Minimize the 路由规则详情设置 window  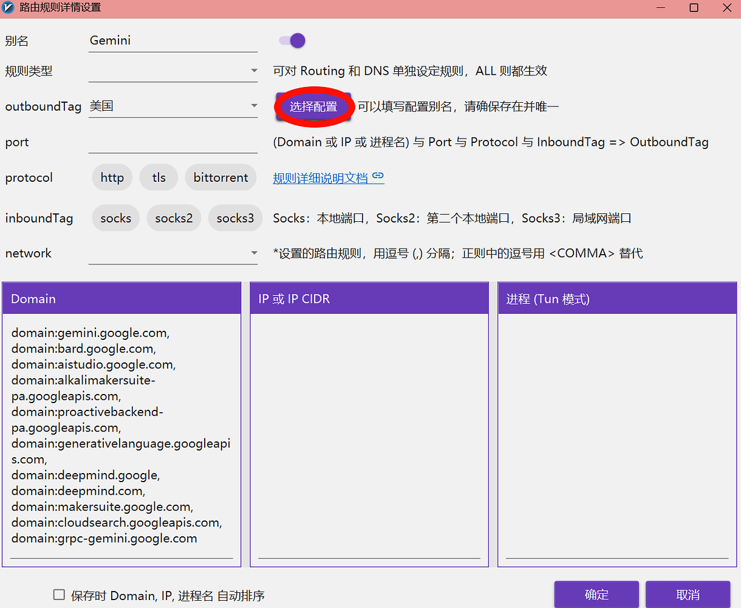[x=661, y=8]
